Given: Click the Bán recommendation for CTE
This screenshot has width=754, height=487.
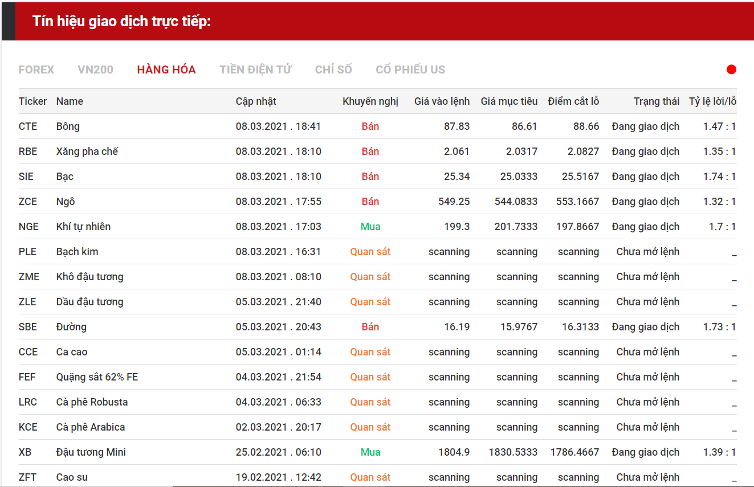Looking at the screenshot, I should (x=370, y=126).
